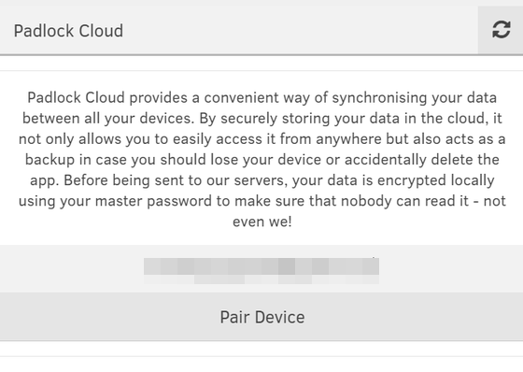Click the gray area right of the blurred field

click(x=451, y=269)
